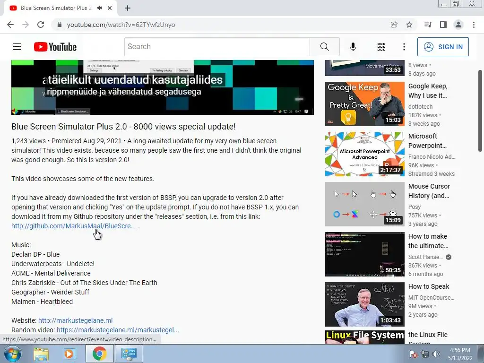Open the YouTube hamburger guide menu

pos(17,47)
